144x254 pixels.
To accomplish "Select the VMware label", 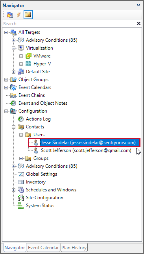I will tap(42, 56).
